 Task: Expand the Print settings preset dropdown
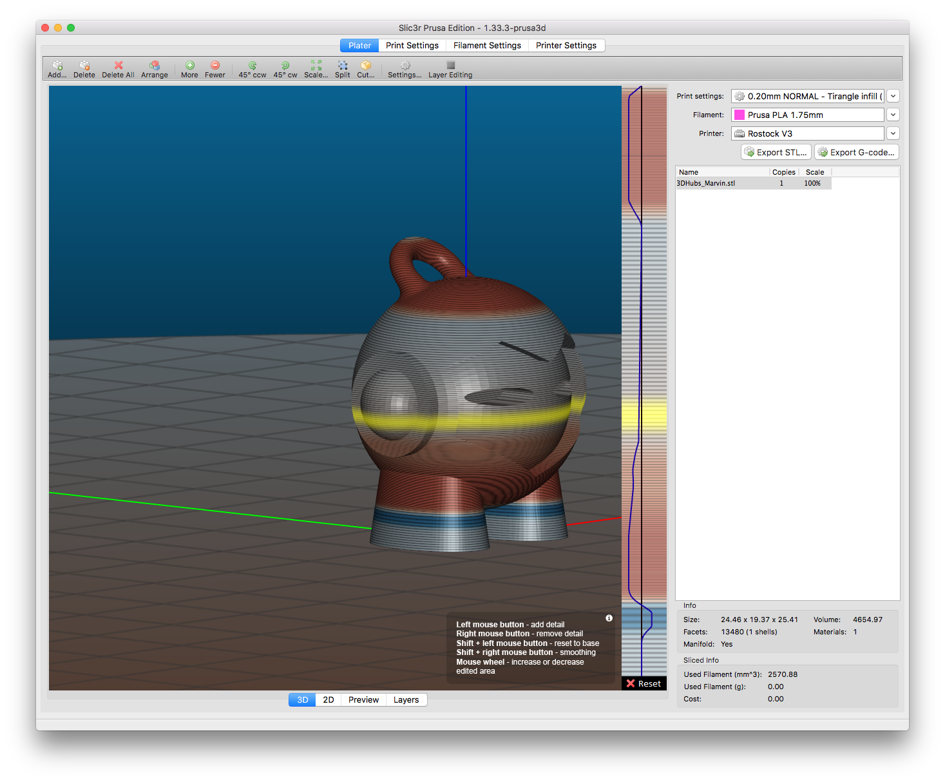tap(893, 96)
